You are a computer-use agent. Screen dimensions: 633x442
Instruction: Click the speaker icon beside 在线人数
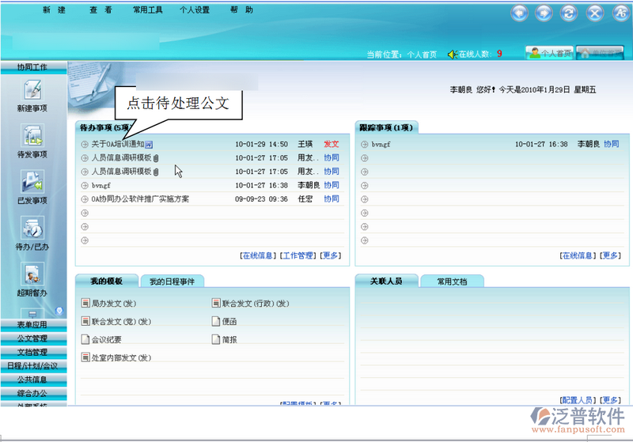tap(452, 54)
